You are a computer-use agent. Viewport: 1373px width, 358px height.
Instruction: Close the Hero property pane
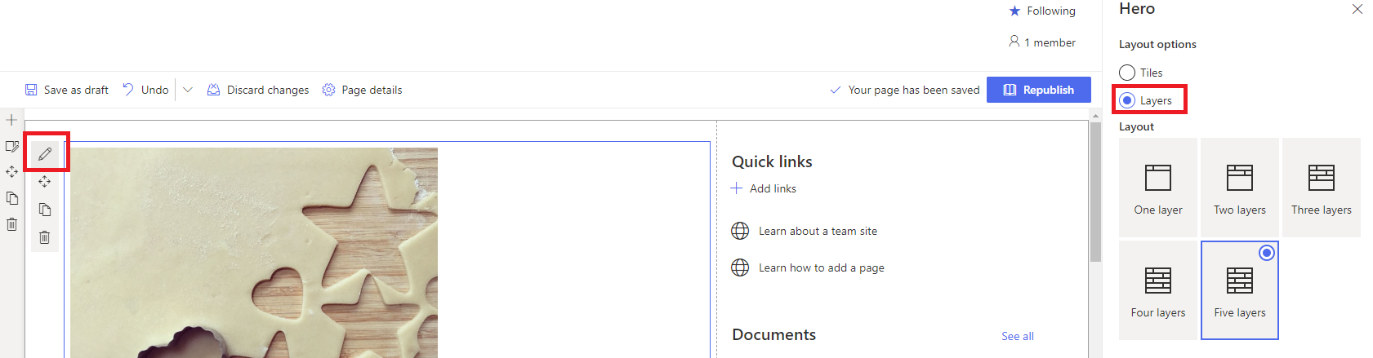click(x=1357, y=9)
